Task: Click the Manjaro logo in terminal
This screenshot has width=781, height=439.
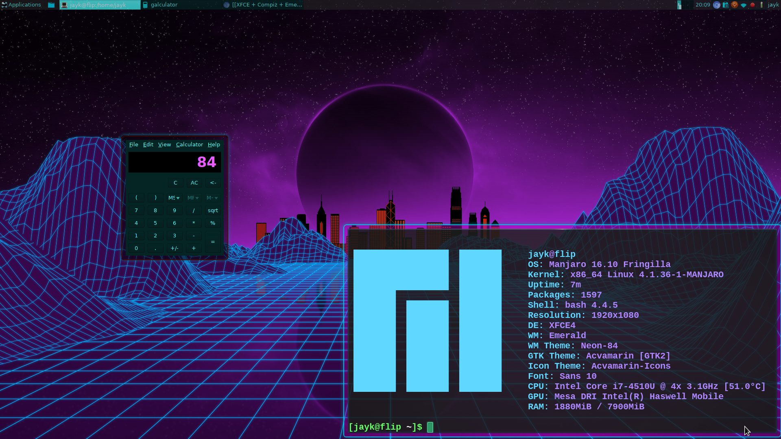Action: click(x=428, y=321)
